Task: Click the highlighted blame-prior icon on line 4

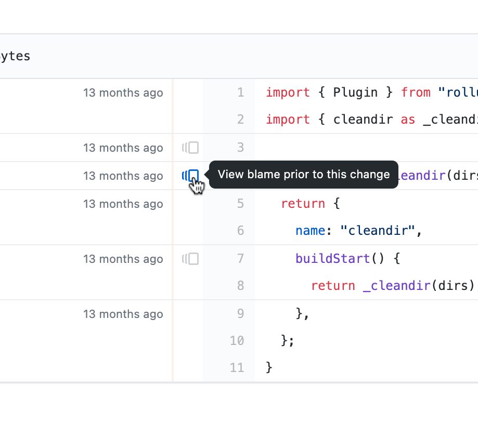Action: pyautogui.click(x=190, y=176)
